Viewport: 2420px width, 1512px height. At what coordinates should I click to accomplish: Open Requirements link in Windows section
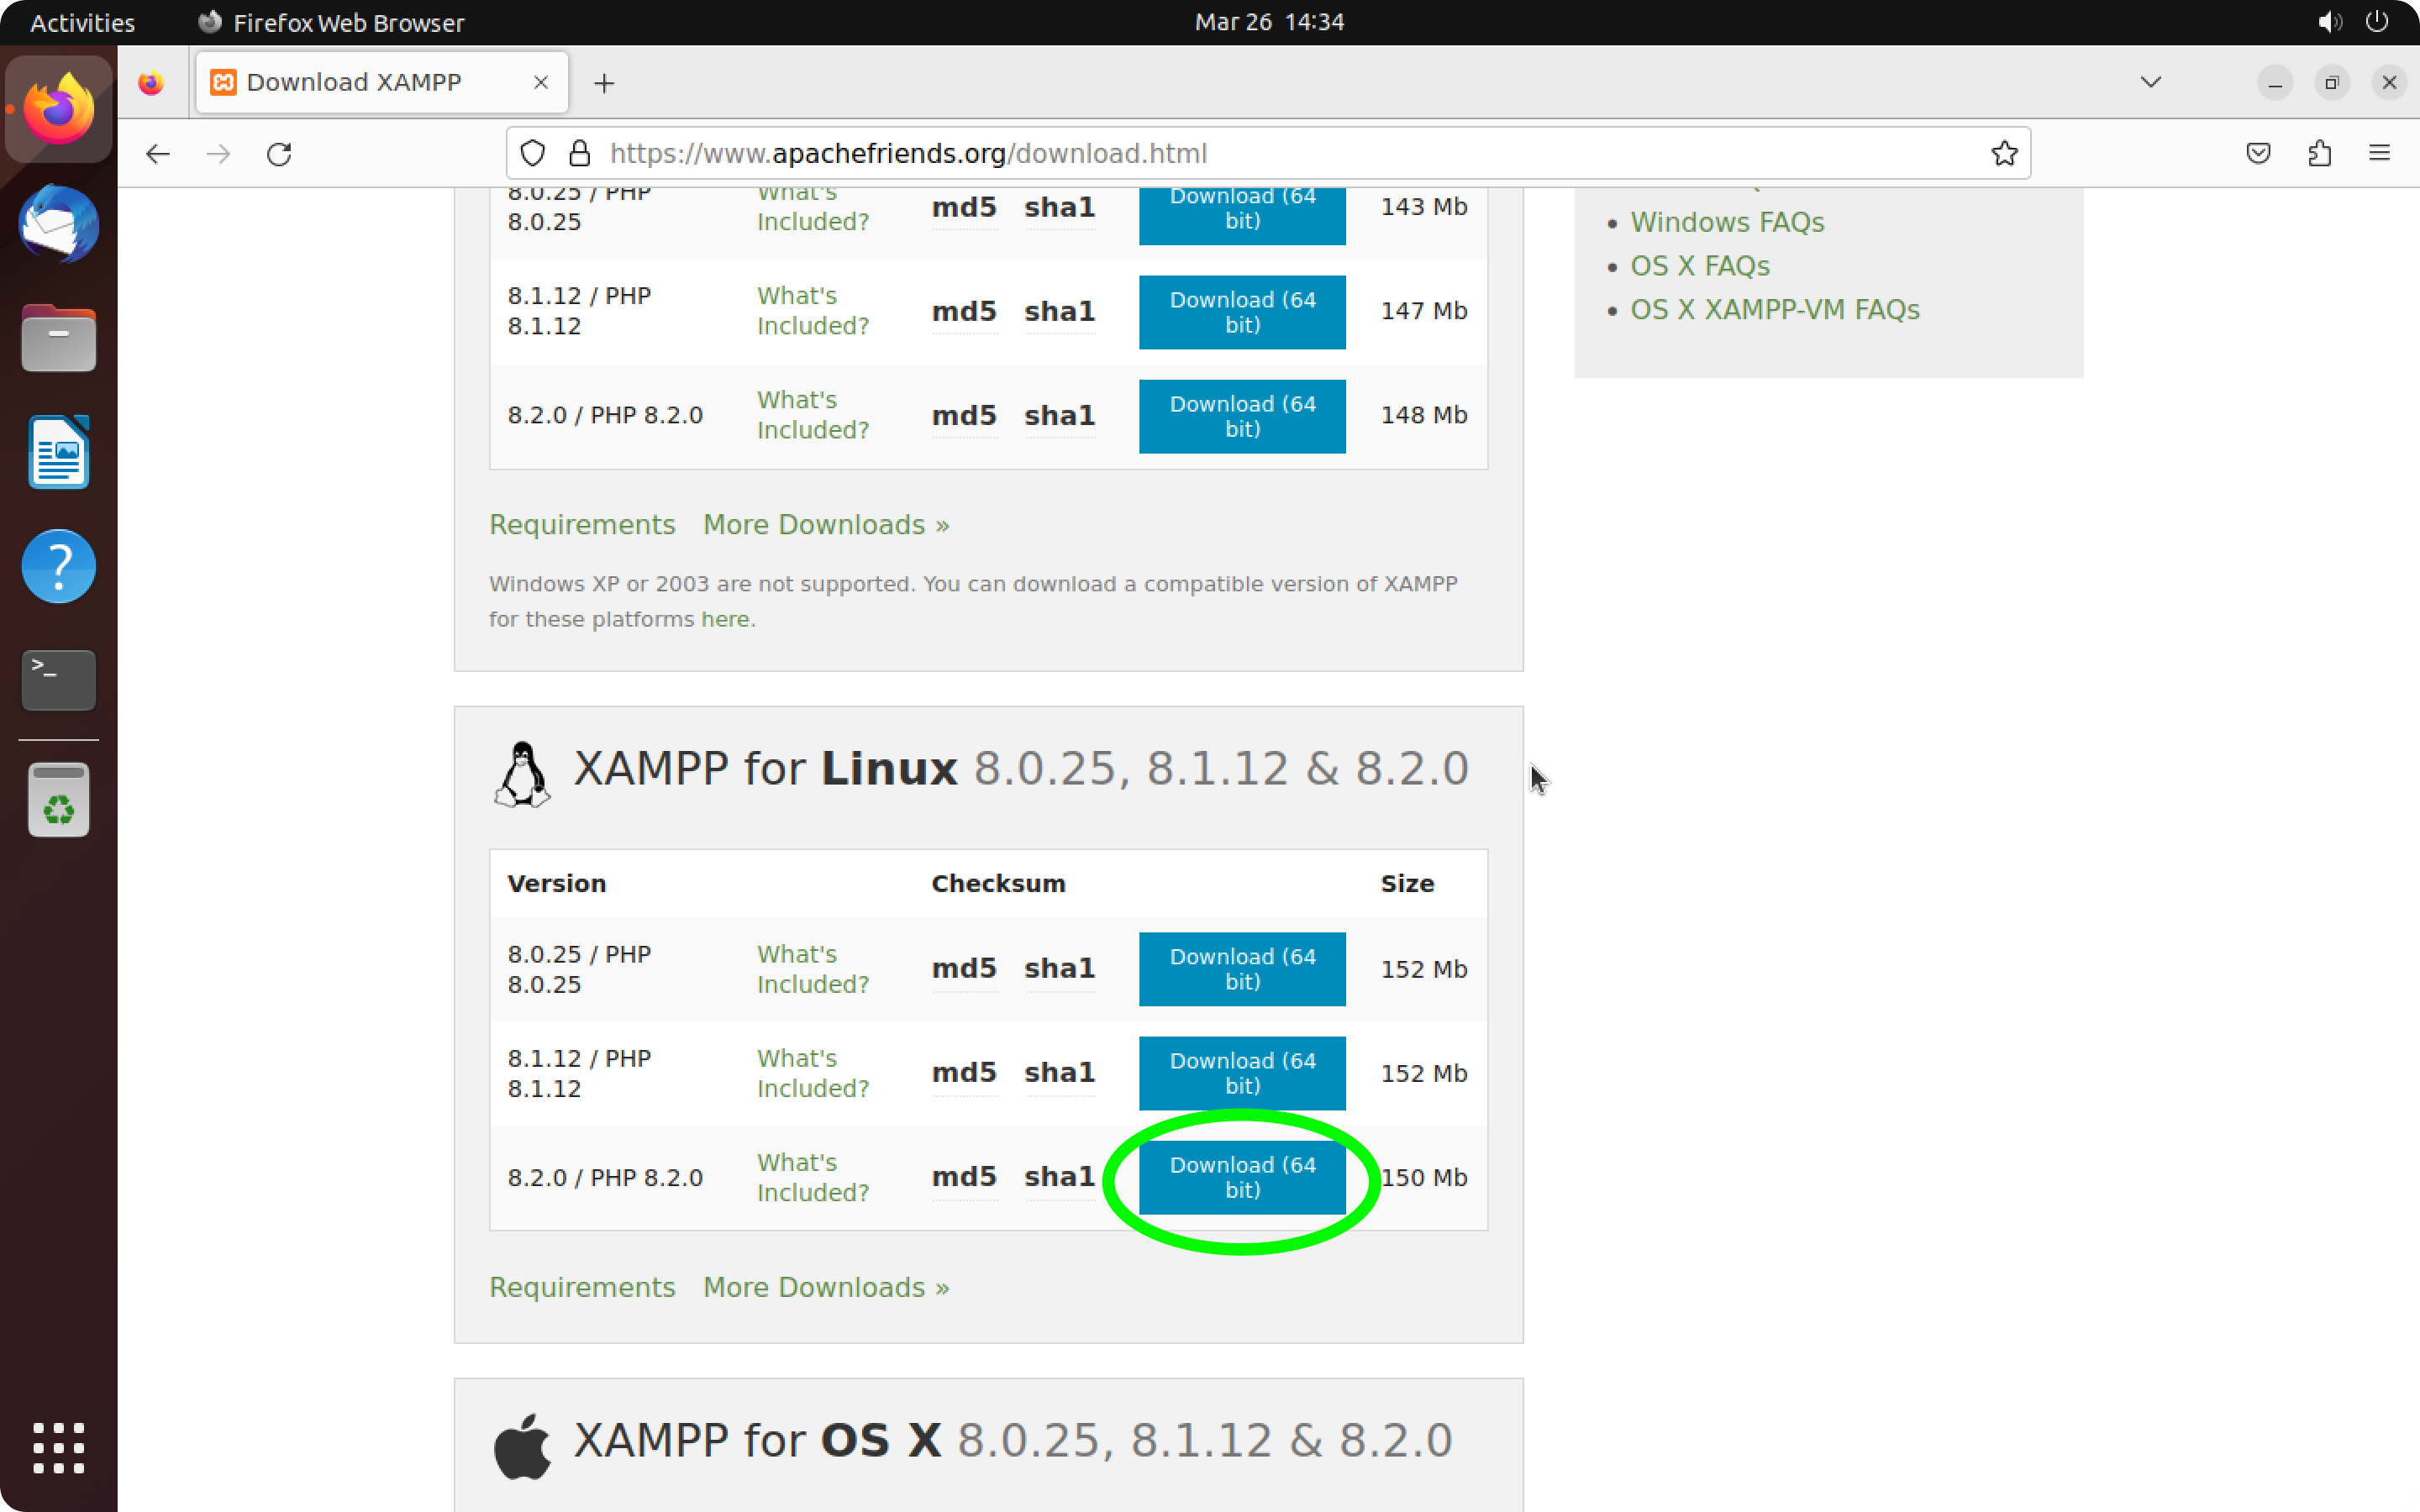point(582,525)
